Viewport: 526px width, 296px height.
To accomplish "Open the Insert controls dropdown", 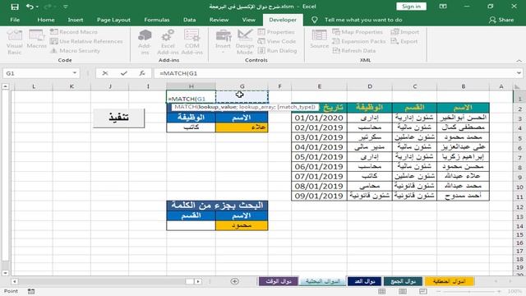I will pyautogui.click(x=223, y=42).
